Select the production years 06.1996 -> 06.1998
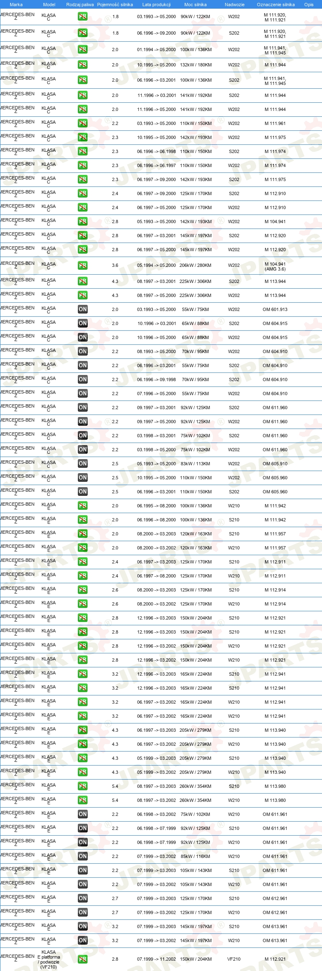322x971 pixels. pyautogui.click(x=156, y=151)
